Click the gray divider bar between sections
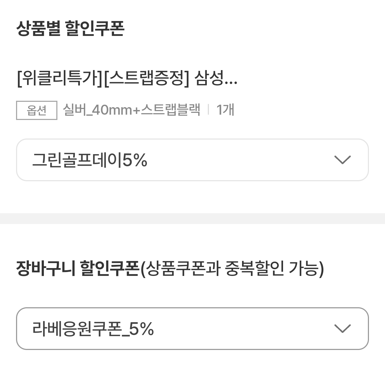The width and height of the screenshot is (385, 387). tap(192, 219)
